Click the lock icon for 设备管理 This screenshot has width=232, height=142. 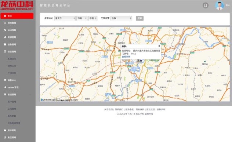click(5, 44)
